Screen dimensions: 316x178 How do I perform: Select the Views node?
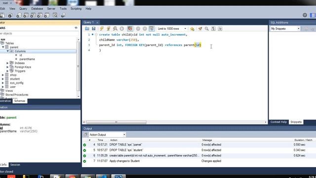coord(9,91)
